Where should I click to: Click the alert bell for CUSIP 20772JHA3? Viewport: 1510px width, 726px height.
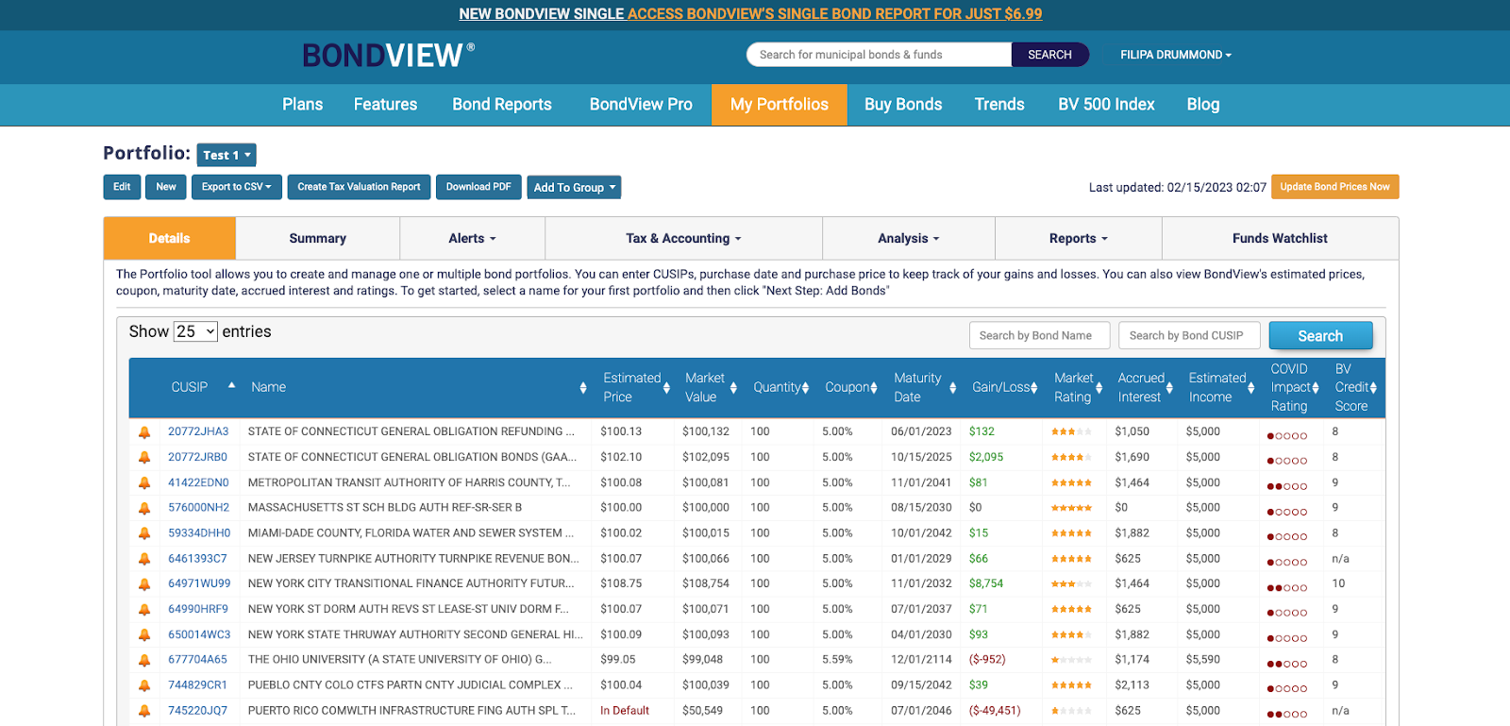tap(144, 432)
